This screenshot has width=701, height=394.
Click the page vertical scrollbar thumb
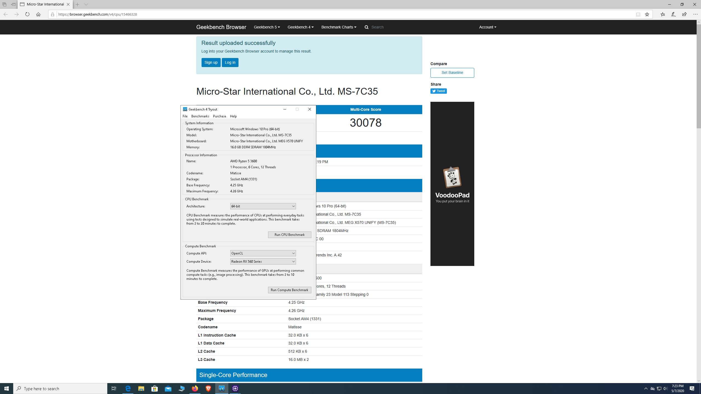pos(699,76)
